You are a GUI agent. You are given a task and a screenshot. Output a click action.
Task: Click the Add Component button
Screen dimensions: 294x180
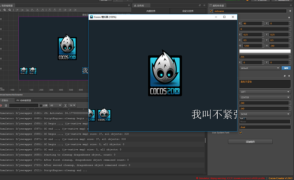tap(250, 142)
